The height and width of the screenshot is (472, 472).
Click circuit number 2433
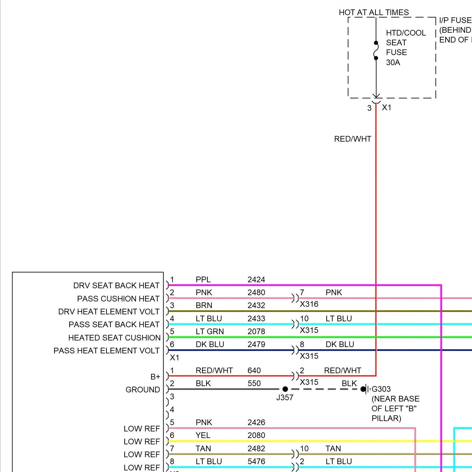256,318
